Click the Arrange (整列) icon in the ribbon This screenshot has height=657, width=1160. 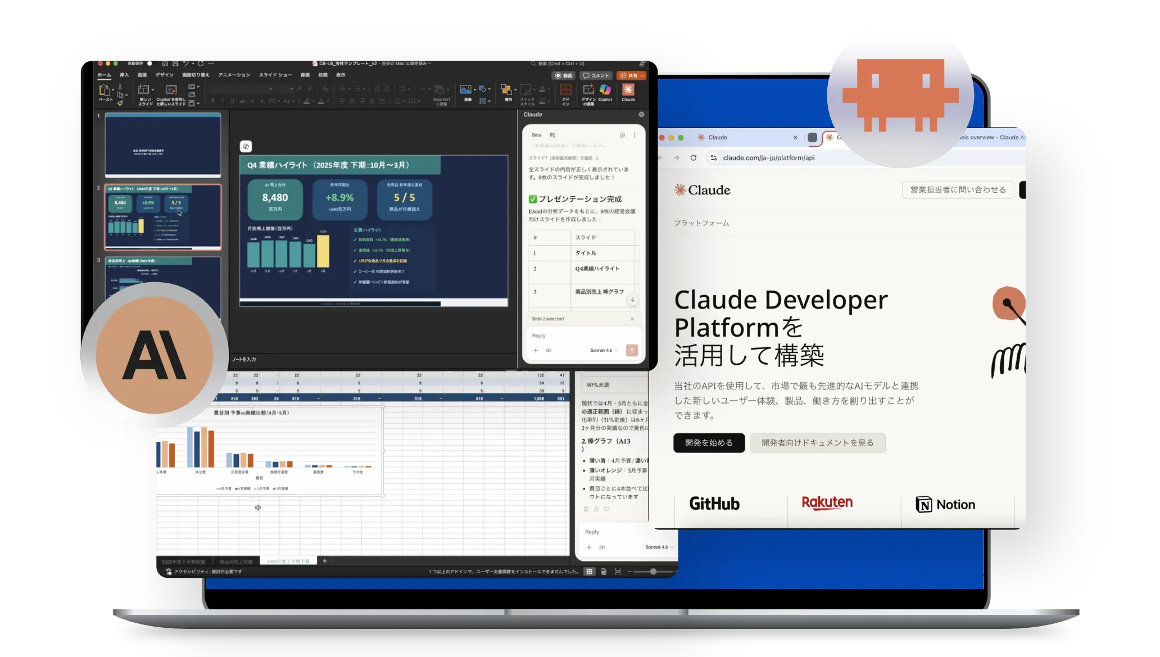(x=506, y=90)
